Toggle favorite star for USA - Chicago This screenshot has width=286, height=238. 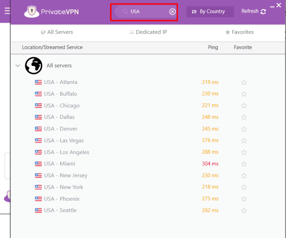pyautogui.click(x=244, y=106)
